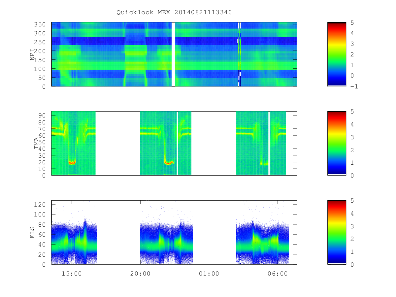This screenshot has height=297, width=396.
Task: Click the 5 label on NPI color bar
Action: click(352, 23)
